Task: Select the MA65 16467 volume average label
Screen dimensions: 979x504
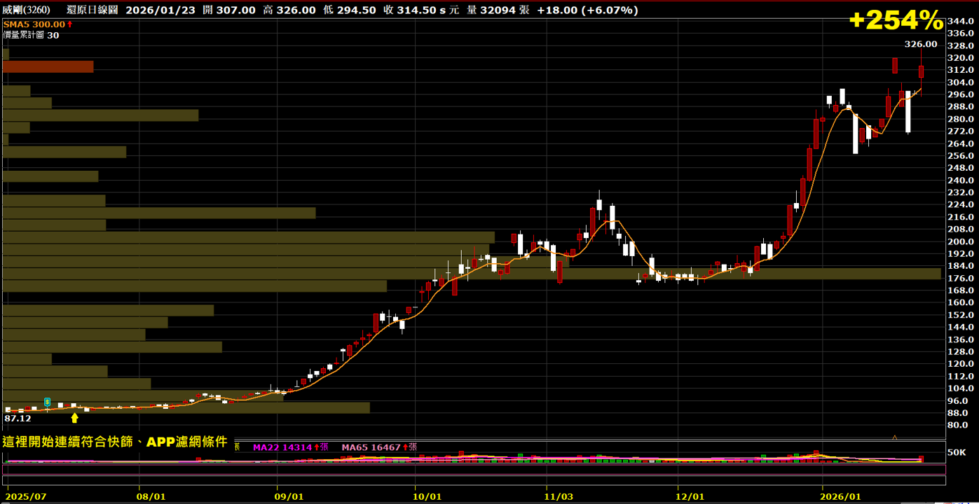Action: (379, 447)
